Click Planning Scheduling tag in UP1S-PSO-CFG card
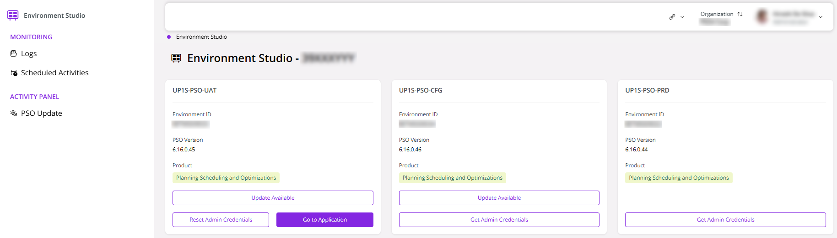Screen dimensions: 837x238 pos(453,178)
